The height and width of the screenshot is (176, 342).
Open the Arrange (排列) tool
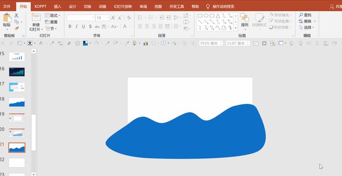(245, 20)
